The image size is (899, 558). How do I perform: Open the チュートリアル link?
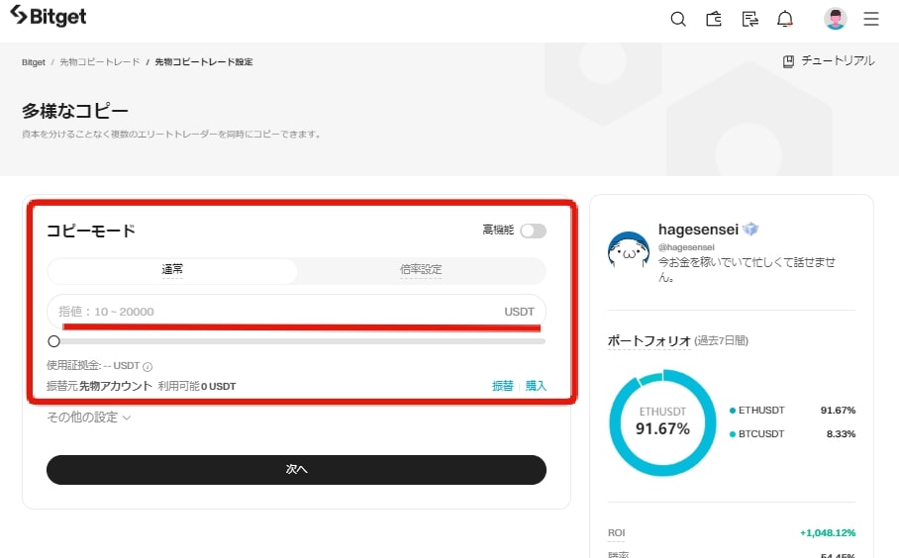tap(838, 60)
